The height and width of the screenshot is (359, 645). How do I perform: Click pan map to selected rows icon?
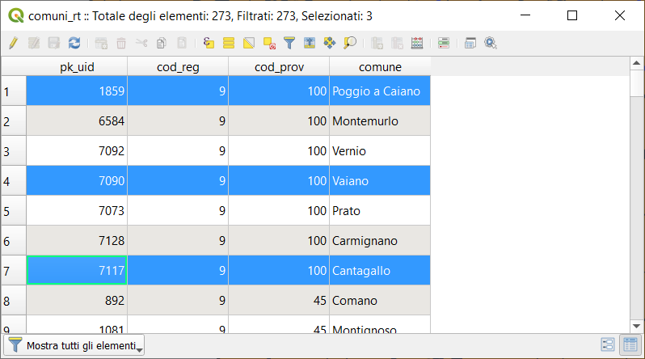(330, 43)
